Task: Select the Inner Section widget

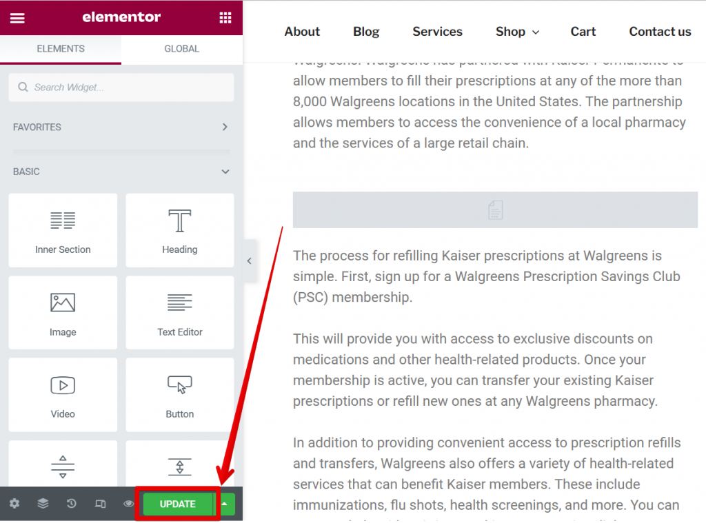Action: click(x=63, y=230)
